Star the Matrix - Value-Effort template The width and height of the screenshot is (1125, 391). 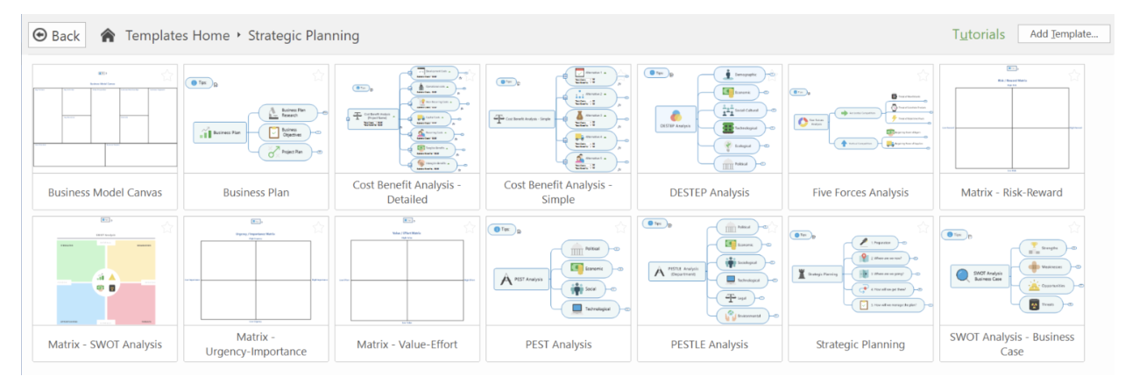pyautogui.click(x=470, y=228)
